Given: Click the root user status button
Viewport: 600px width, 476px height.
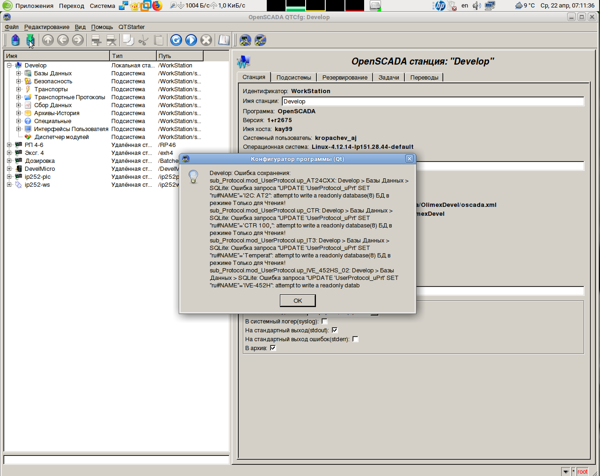Looking at the screenshot, I should 582,471.
